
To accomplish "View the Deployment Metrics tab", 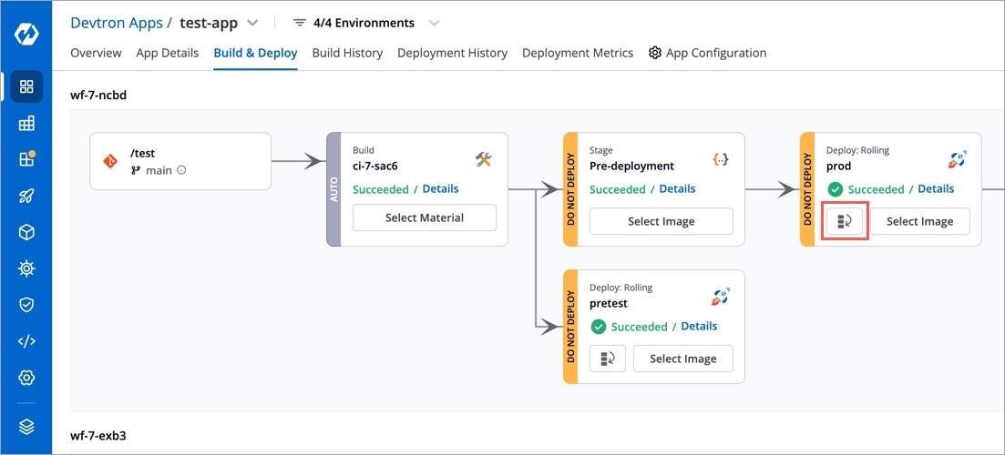I will (578, 53).
